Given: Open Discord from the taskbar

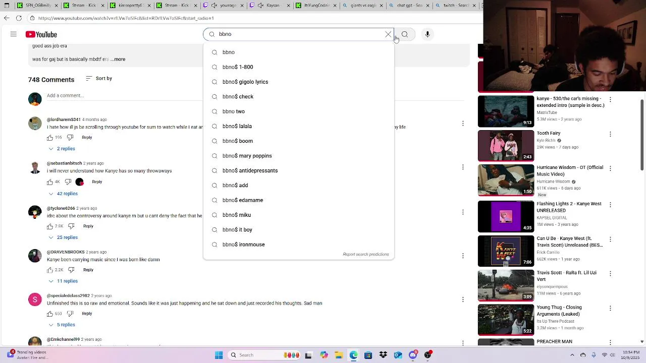Looking at the screenshot, I should click(413, 355).
